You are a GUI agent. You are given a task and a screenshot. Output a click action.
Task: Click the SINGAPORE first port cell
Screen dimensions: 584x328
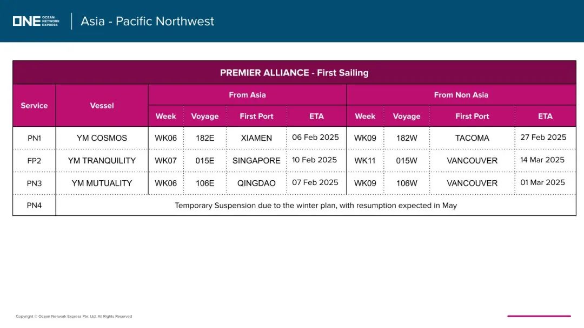point(256,161)
